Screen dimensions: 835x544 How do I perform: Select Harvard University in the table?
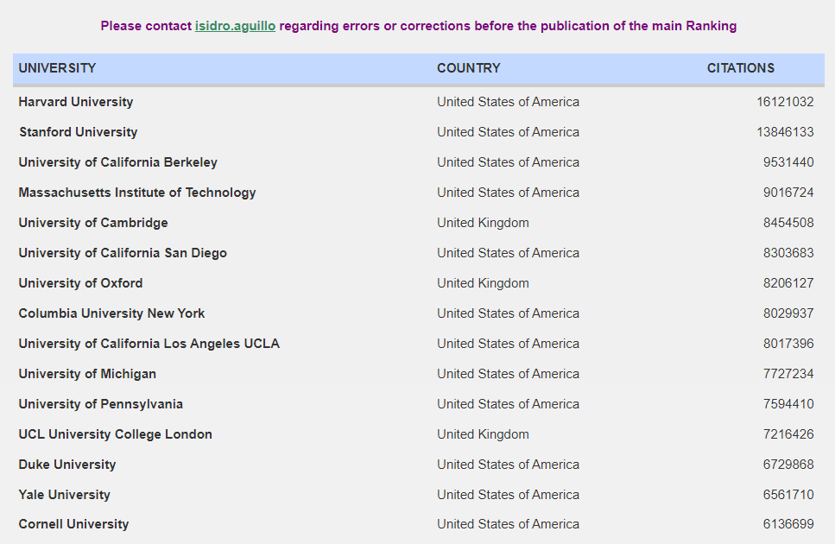point(76,102)
